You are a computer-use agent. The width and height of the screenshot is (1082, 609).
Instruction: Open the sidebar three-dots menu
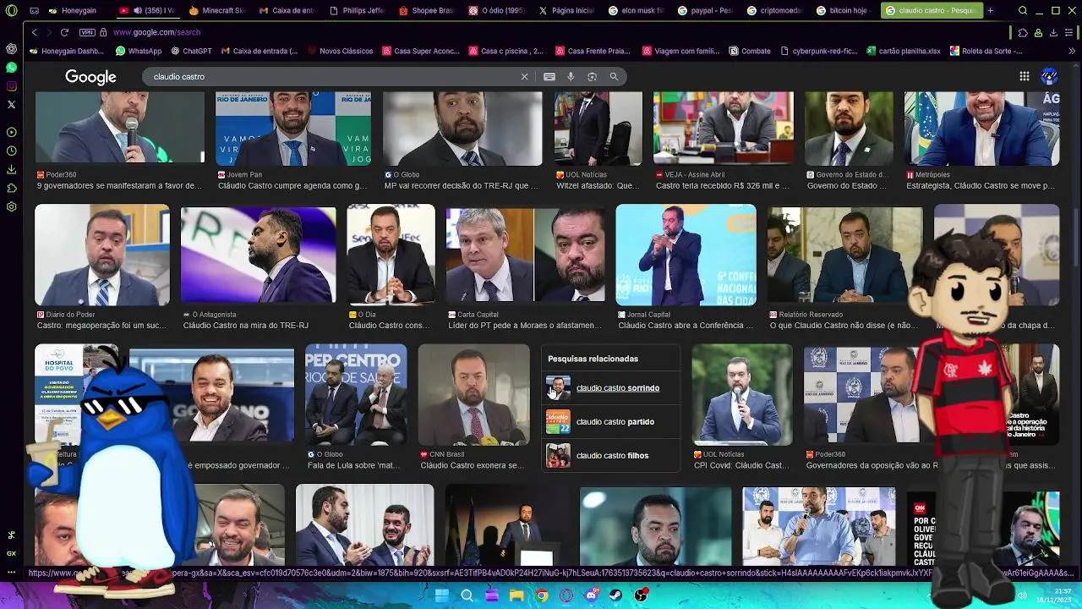point(11,572)
